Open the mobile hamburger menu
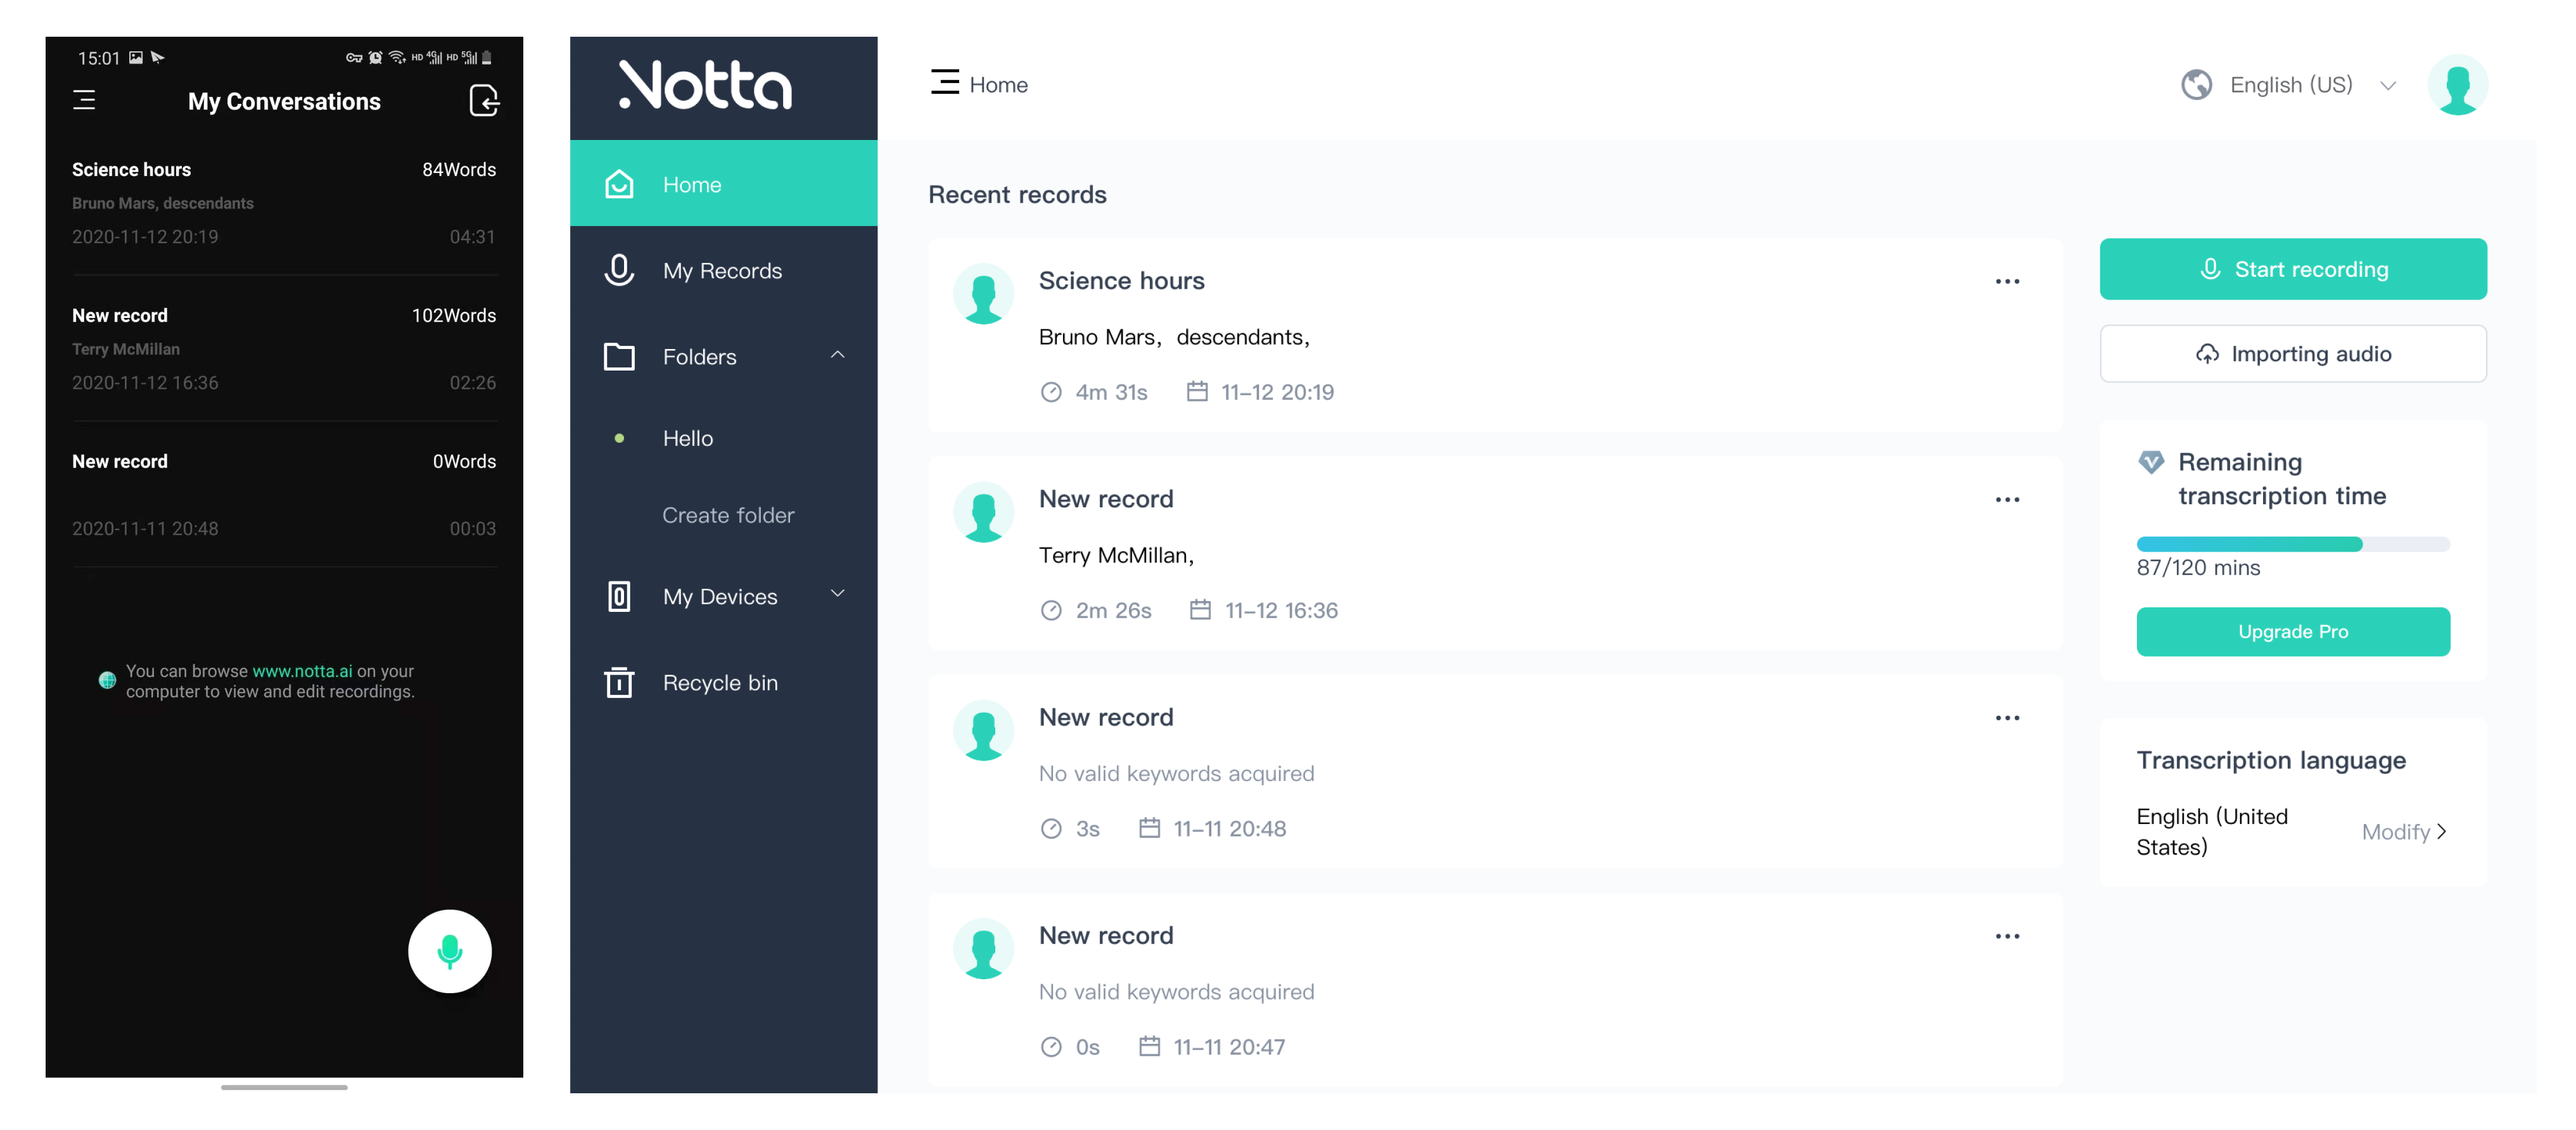Viewport: 2576px width, 1130px height. click(84, 100)
